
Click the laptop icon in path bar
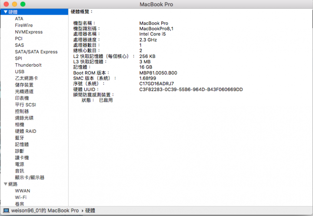click(6, 210)
